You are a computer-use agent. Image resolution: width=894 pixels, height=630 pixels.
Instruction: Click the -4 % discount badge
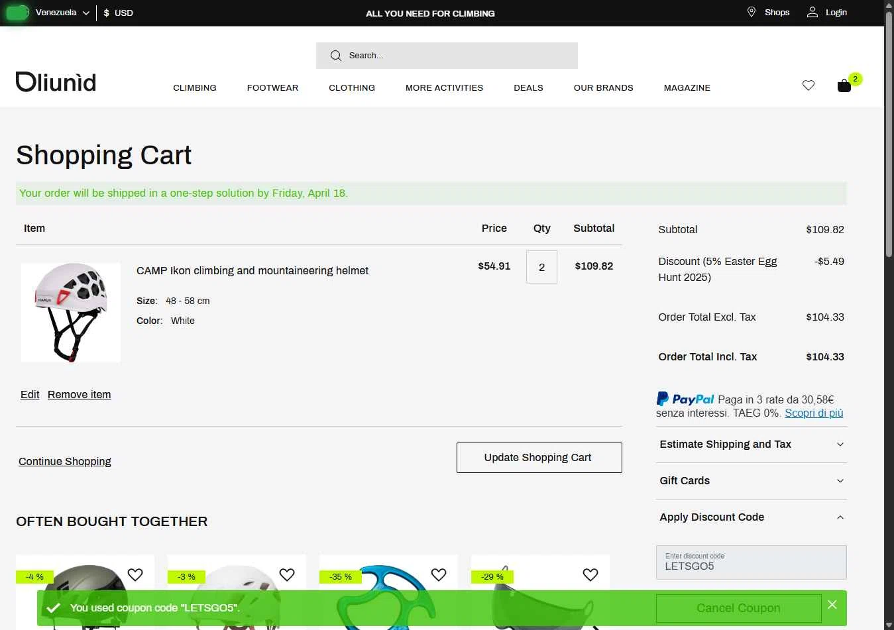pos(34,577)
